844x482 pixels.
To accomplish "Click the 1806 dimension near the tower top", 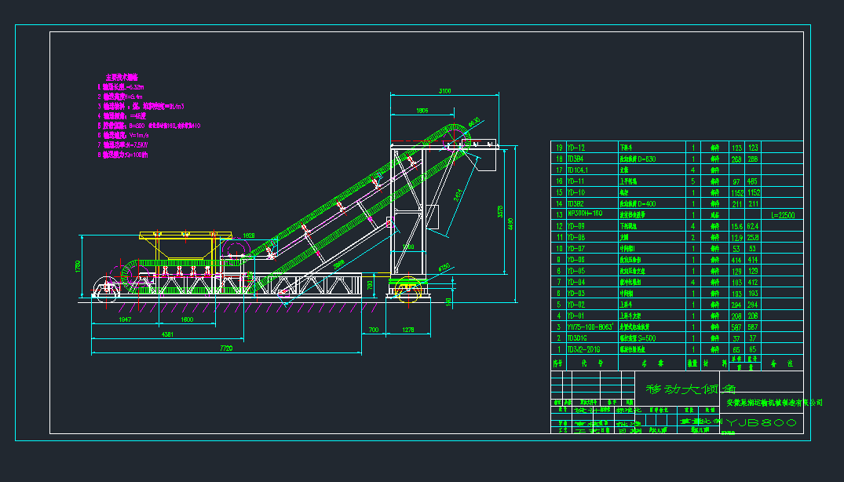I will click(x=422, y=111).
